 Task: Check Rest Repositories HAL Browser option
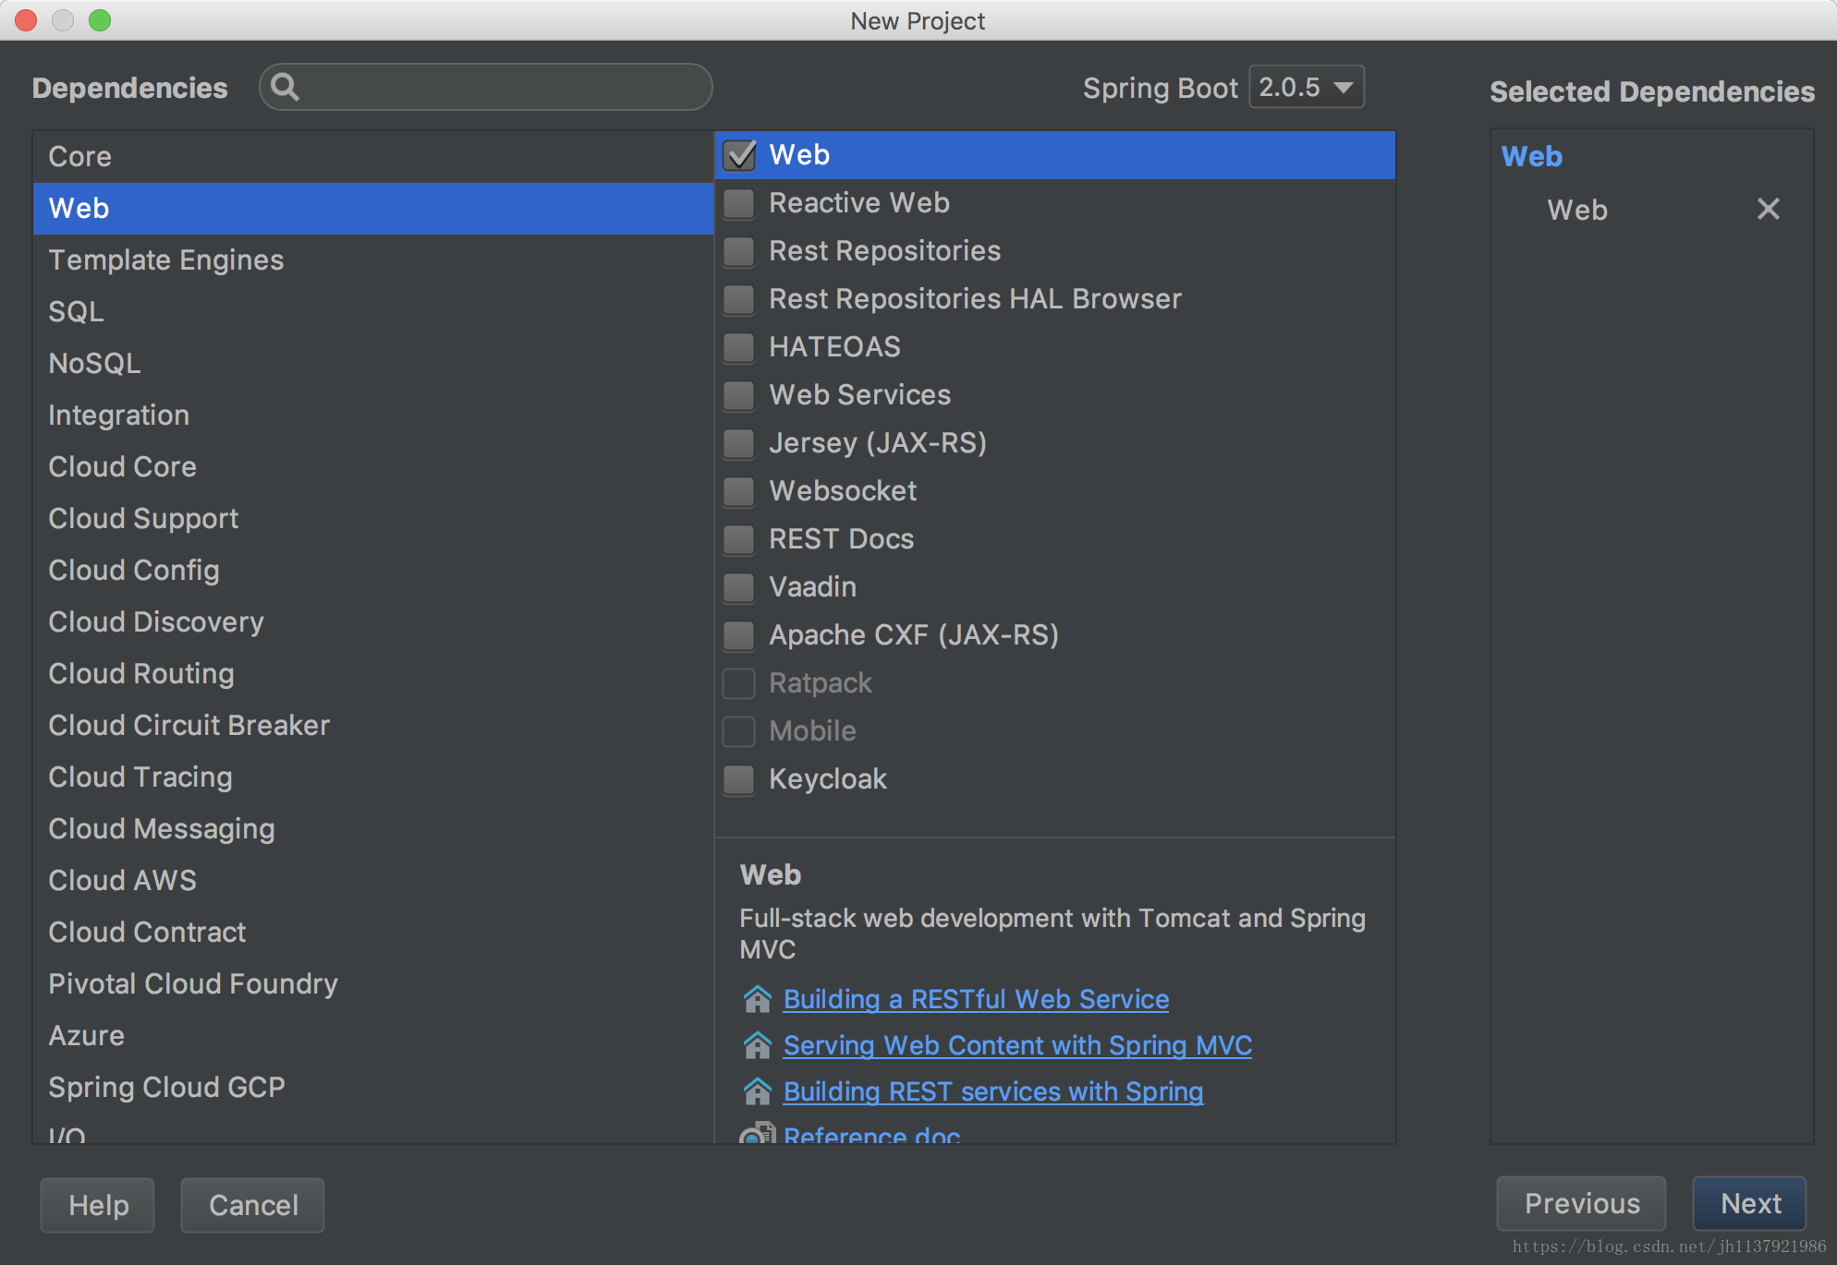click(x=739, y=299)
